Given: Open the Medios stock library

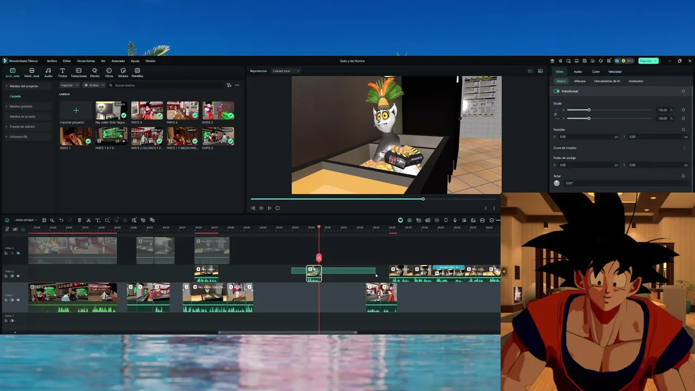Looking at the screenshot, I should coord(32,72).
